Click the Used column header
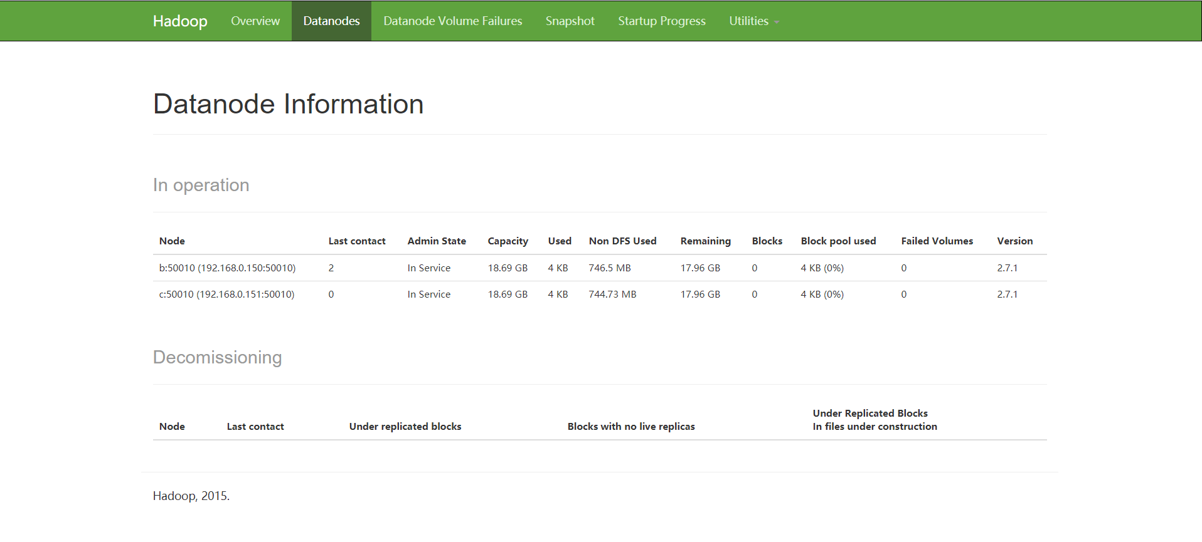Image resolution: width=1202 pixels, height=542 pixels. pos(560,241)
